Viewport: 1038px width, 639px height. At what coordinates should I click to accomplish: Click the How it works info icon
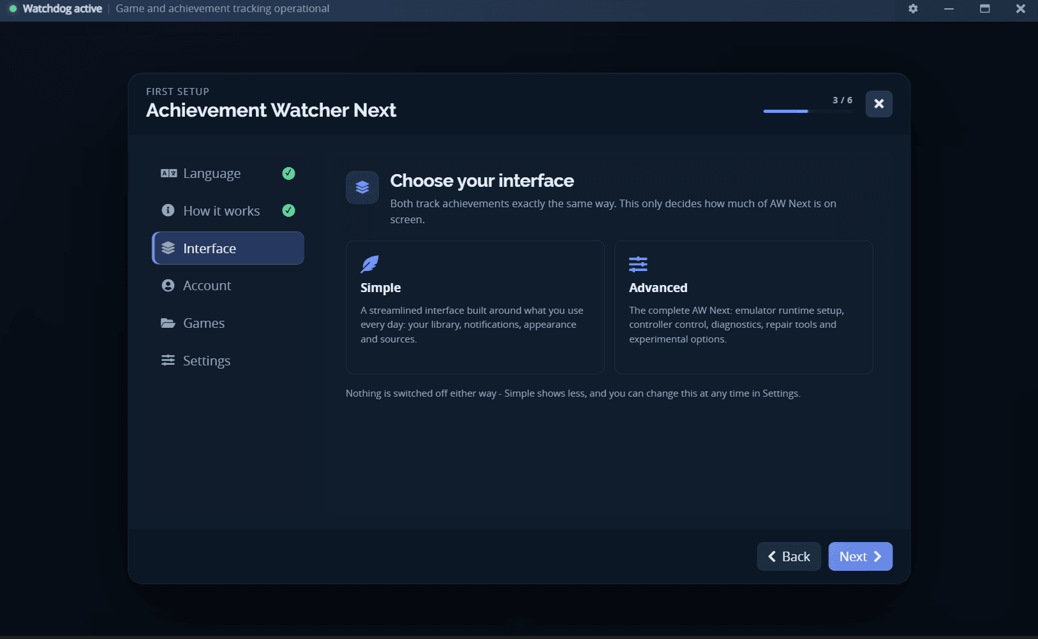[x=168, y=210]
